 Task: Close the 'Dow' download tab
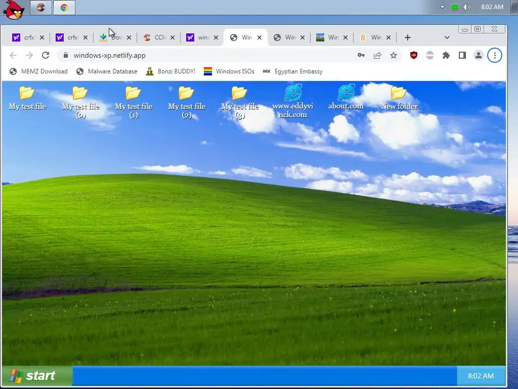tap(129, 37)
